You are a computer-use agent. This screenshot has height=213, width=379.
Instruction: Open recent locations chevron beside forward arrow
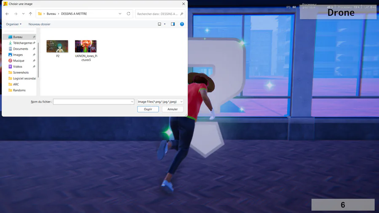[x=23, y=14]
